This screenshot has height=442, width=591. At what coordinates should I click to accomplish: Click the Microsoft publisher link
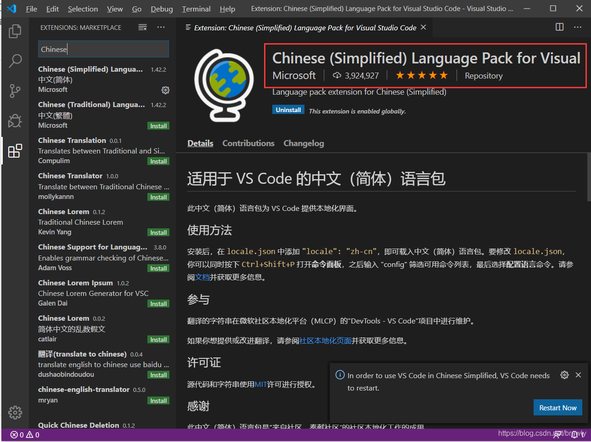[294, 75]
